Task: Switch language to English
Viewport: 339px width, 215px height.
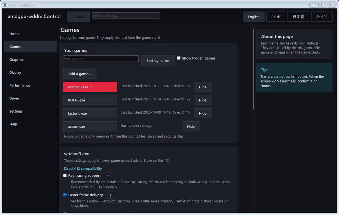Action: 254,17
